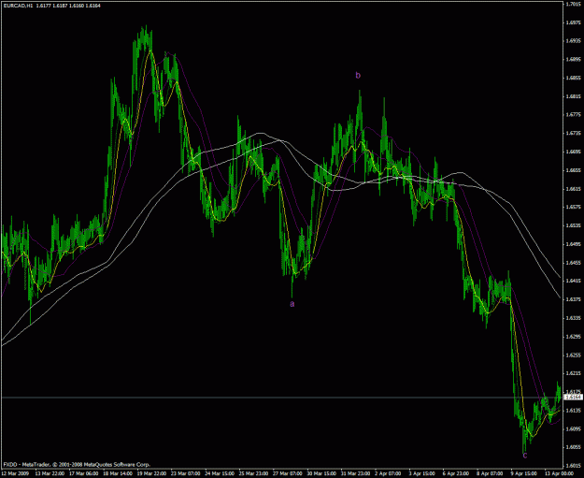
Task: Click the horizontal current price level line
Action: pos(282,398)
